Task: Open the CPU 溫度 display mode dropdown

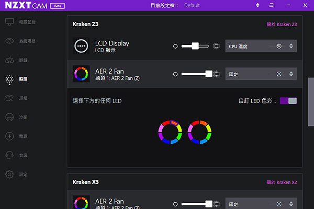Action: pos(261,46)
